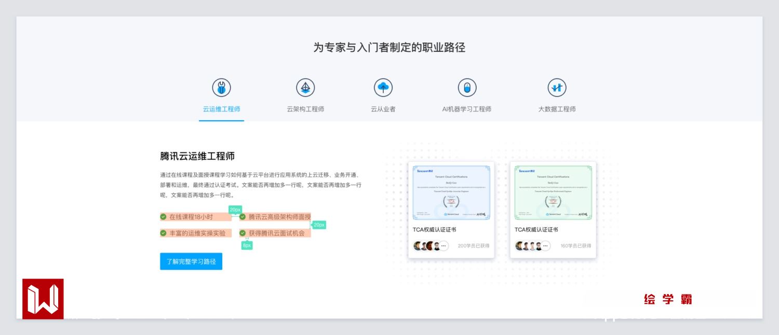Select the 丰富的运维实操实验 feature text

coord(197,233)
